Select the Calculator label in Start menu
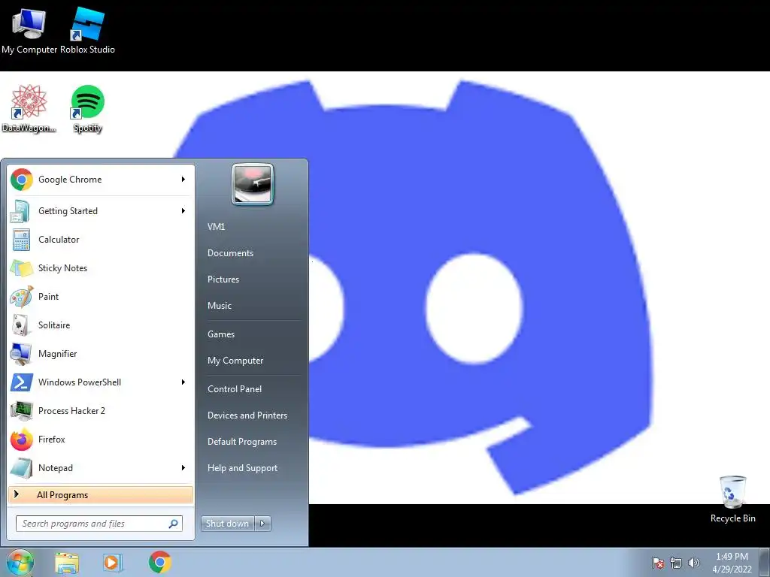 point(59,240)
